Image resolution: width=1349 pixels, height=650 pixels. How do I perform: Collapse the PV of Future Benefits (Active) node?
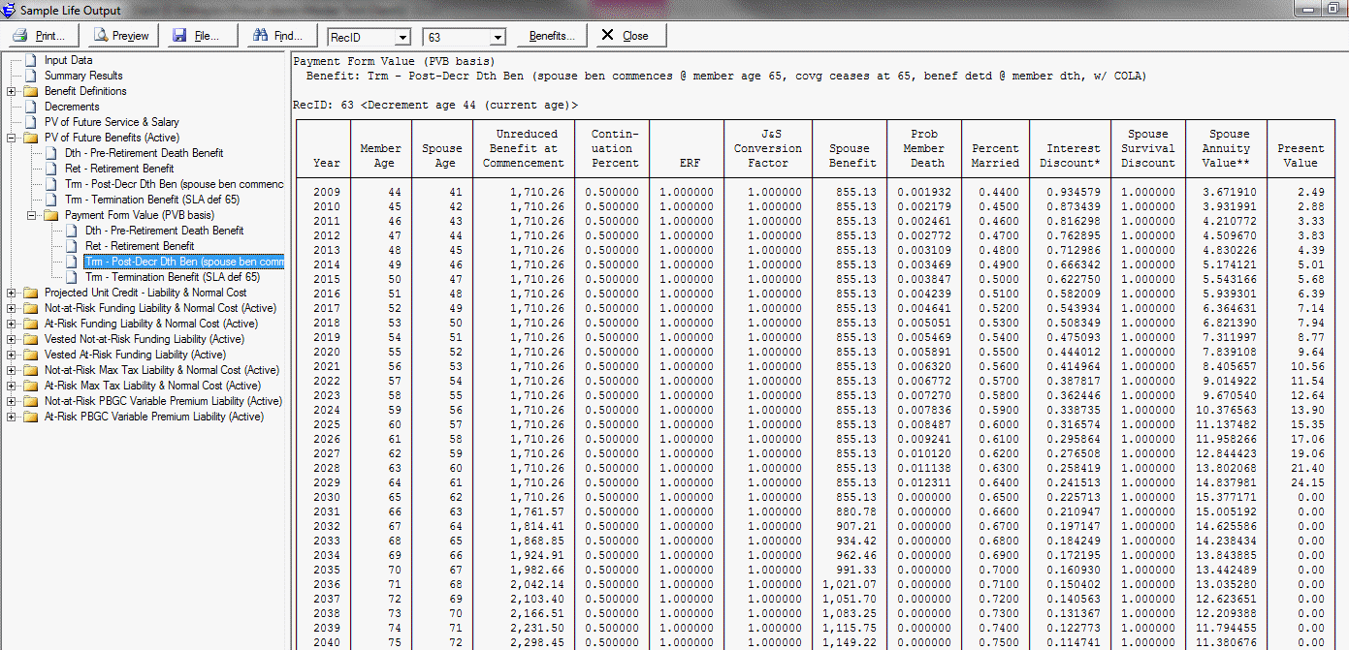12,138
